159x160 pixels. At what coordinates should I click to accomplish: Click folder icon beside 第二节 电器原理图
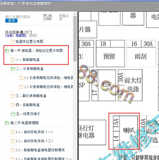tap(7, 123)
